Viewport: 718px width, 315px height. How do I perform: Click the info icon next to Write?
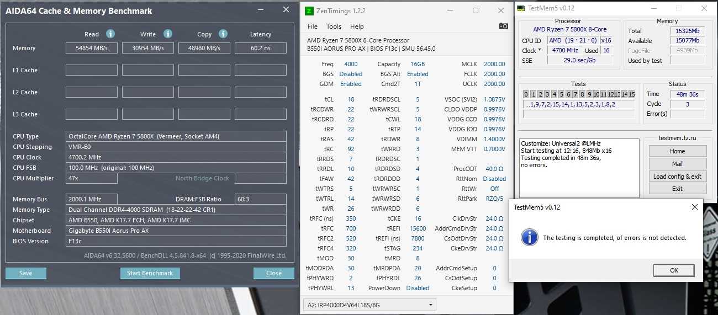(x=168, y=34)
